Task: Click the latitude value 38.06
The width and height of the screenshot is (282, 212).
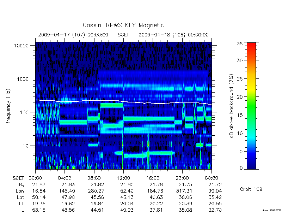Action: coord(185,198)
